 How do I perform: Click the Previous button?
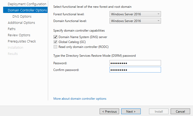pos(109,111)
